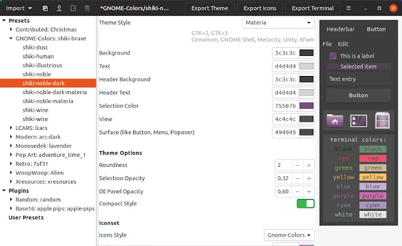402x246 pixels.
Task: Click the preview Button widget
Action: tap(359, 95)
